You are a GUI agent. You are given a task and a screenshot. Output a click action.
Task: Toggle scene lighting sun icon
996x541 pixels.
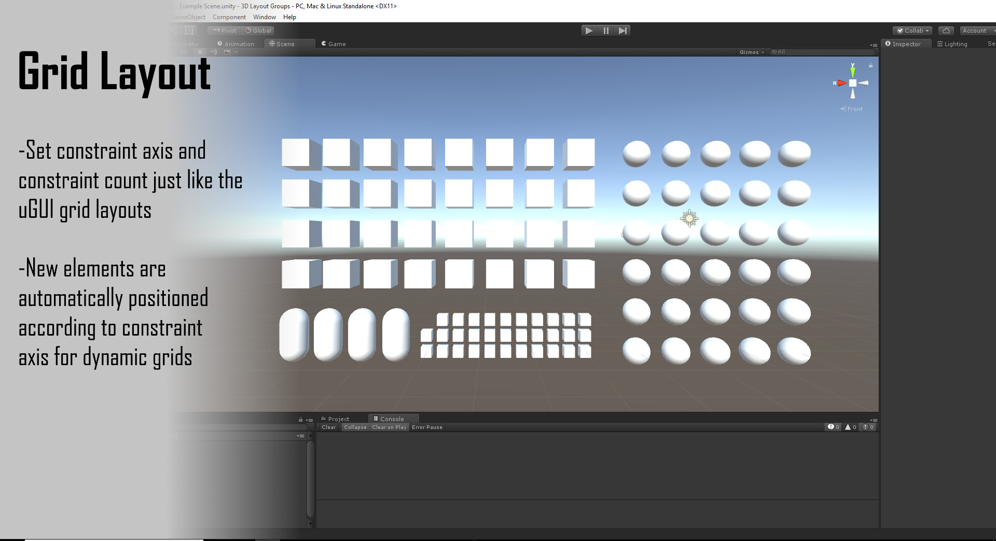point(200,52)
